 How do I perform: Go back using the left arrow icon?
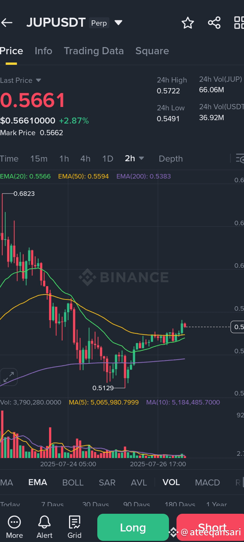pos(6,23)
